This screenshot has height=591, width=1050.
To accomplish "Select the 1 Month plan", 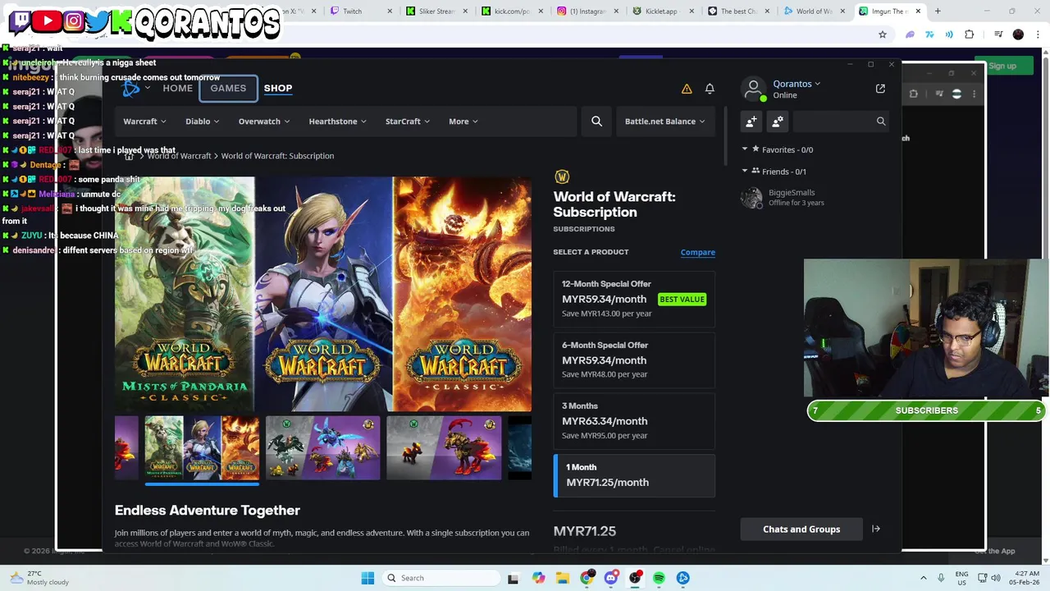I will pos(634,475).
